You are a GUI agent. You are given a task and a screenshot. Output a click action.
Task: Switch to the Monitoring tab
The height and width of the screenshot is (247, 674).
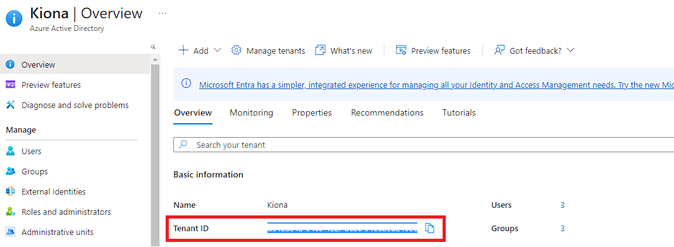[x=252, y=112]
